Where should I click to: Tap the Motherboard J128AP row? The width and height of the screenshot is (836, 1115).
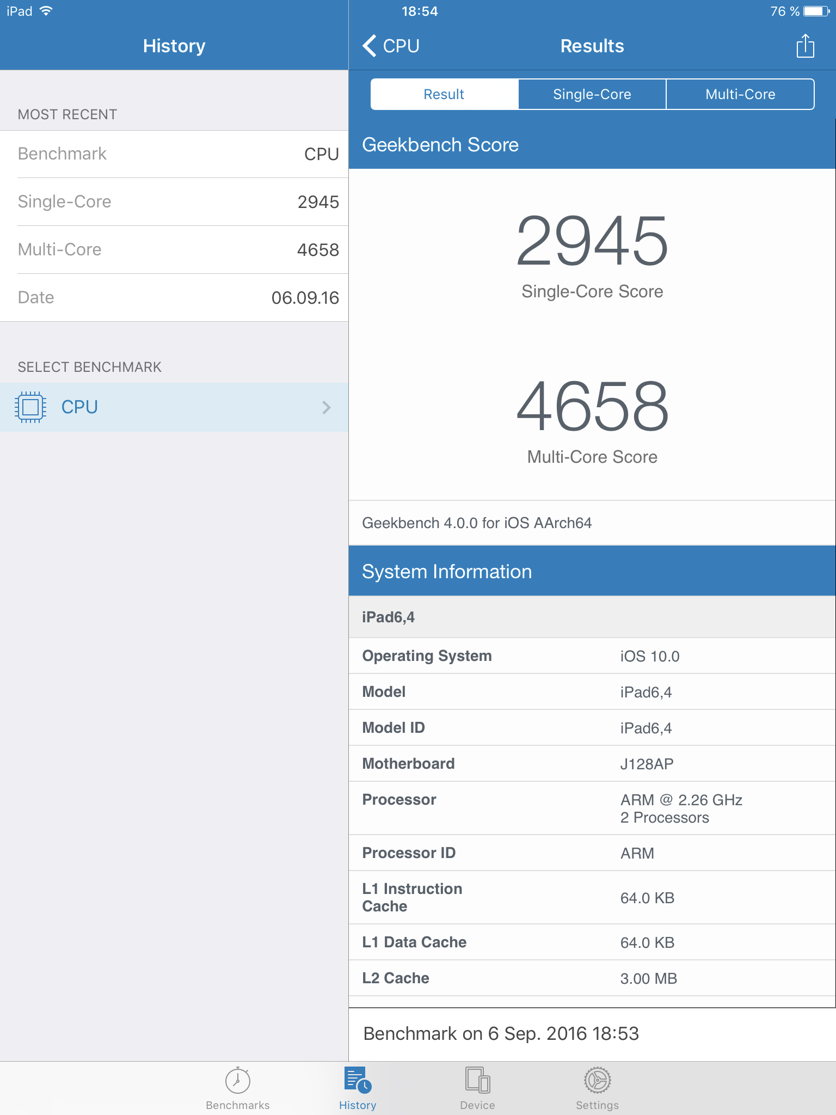coord(592,764)
